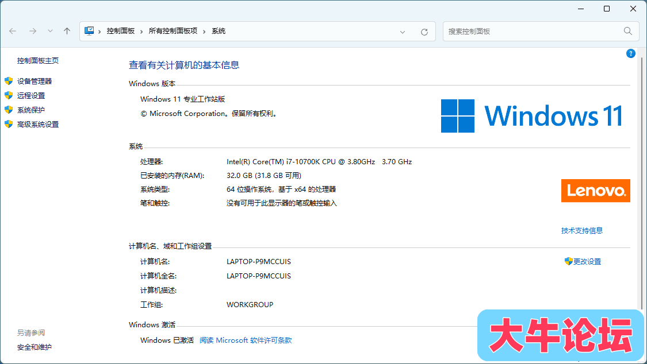647x364 pixels.
Task: Click the Windows 已激活 status text
Action: click(167, 340)
